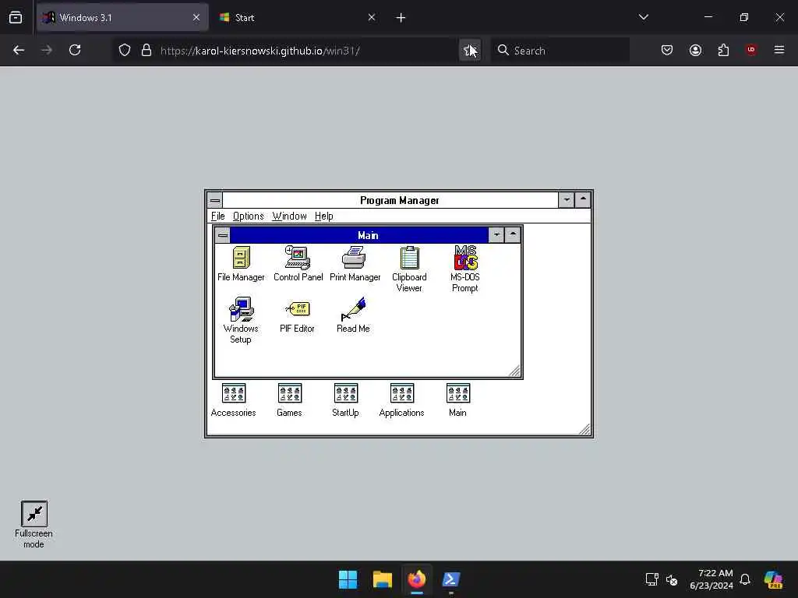Minimize the Main group window
798x598 pixels.
[x=496, y=235]
